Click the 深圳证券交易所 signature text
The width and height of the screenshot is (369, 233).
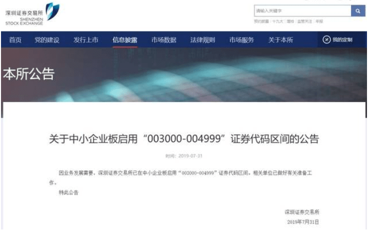point(302,212)
